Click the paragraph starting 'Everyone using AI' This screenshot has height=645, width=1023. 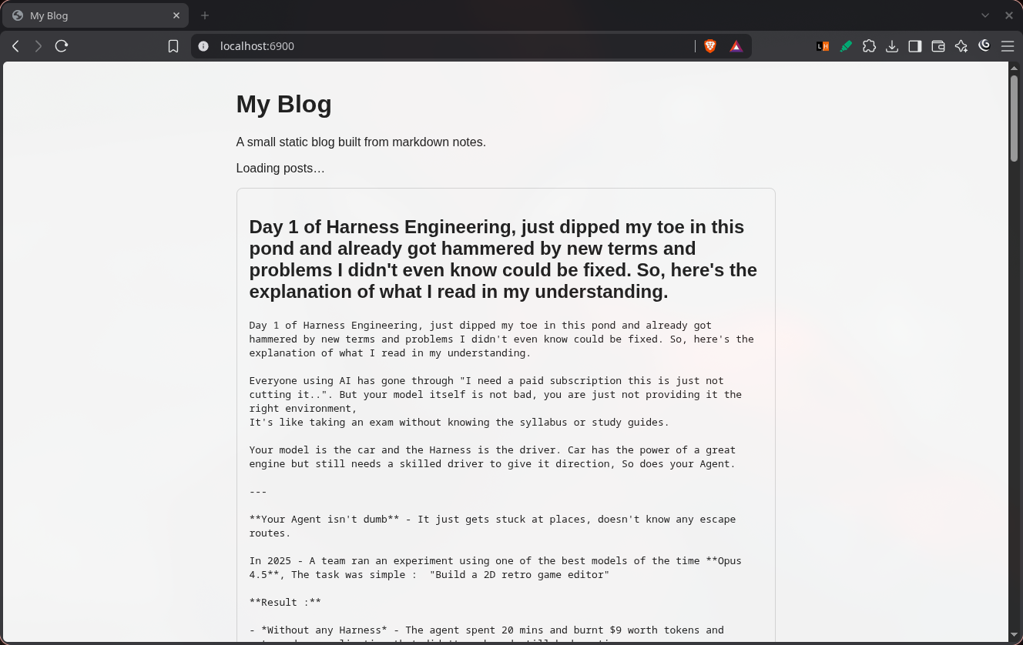pos(495,394)
